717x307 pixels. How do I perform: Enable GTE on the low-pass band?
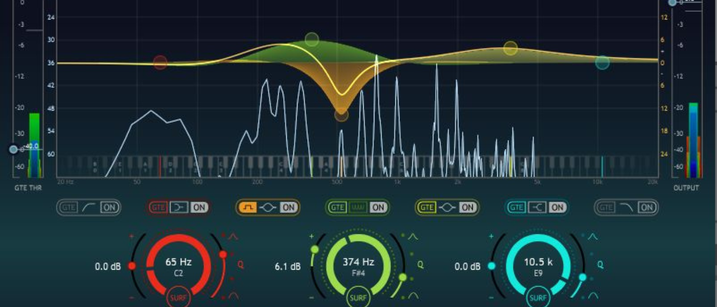point(606,207)
